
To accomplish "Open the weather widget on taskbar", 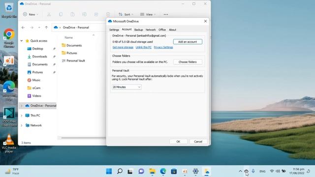I will point(12,171).
